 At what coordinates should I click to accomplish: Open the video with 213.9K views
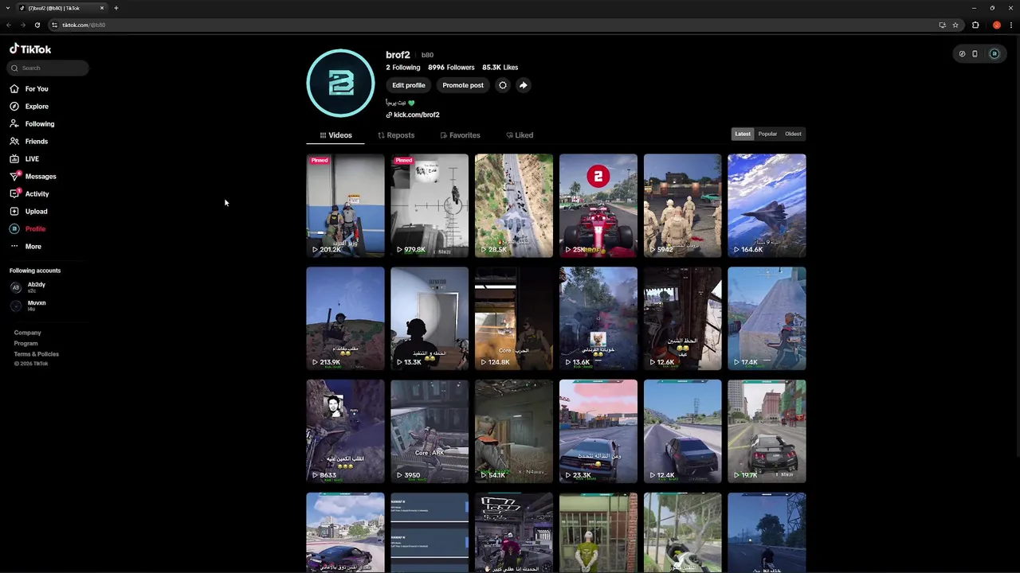pyautogui.click(x=345, y=318)
